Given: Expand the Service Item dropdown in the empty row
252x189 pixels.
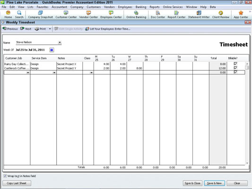Looking at the screenshot, I should click(x=54, y=73).
